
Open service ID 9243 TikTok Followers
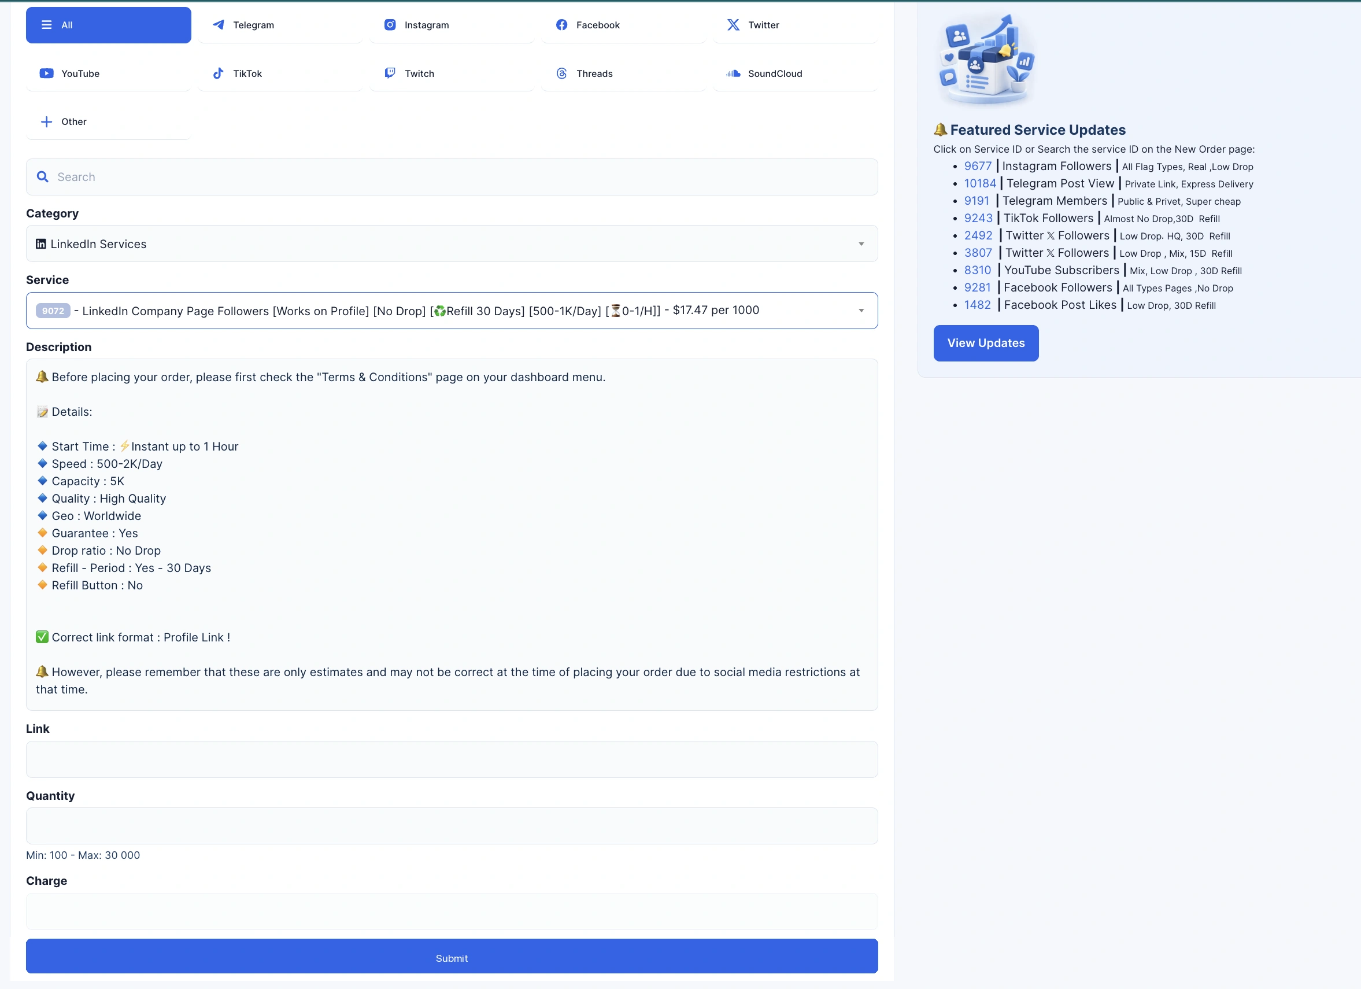[979, 219]
